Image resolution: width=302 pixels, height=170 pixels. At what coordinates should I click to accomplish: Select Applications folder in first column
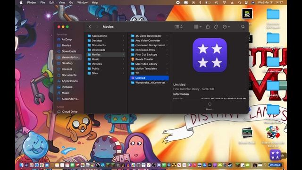(106, 36)
